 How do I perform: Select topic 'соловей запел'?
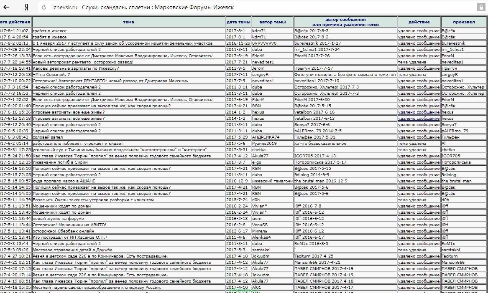[x=48, y=137]
